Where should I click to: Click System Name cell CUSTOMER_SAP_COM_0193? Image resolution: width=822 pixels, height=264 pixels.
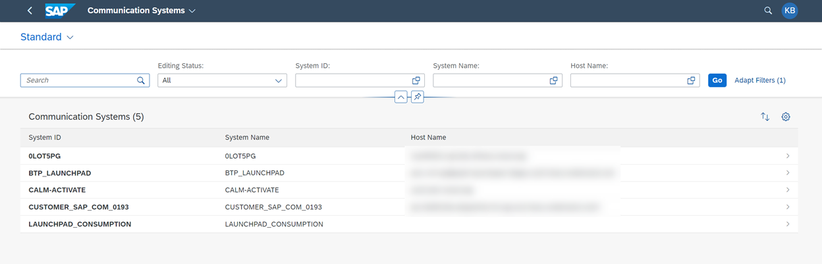pyautogui.click(x=273, y=207)
